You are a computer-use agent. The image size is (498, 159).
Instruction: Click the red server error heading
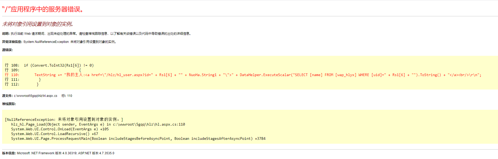coord(43,9)
